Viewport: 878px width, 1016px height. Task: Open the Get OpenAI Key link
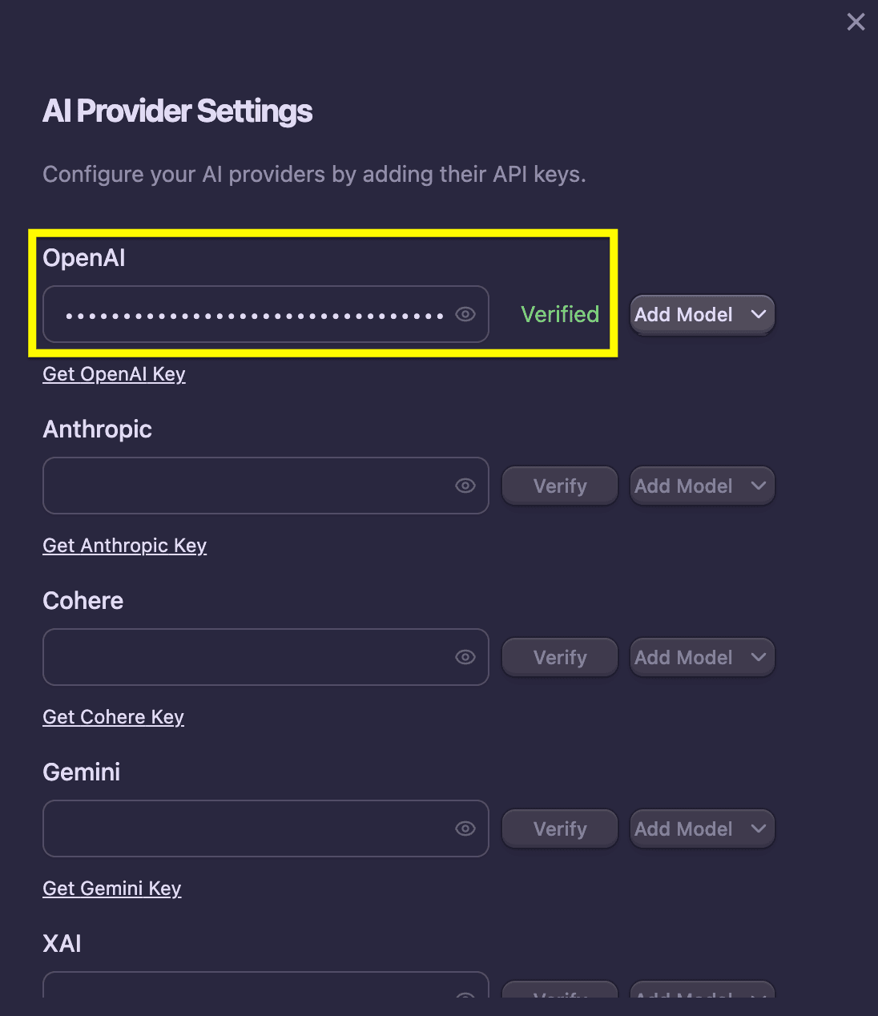(114, 374)
